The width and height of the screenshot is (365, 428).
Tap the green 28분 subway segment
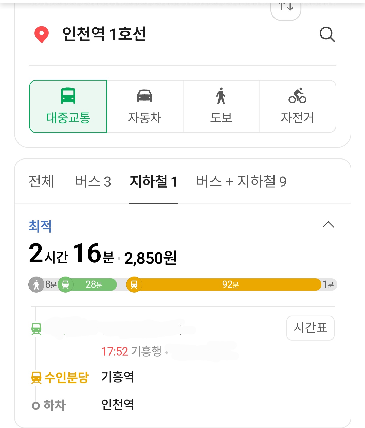pyautogui.click(x=93, y=284)
